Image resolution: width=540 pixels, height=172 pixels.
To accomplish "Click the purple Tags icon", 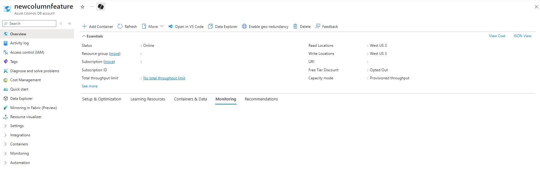I will tap(6, 62).
